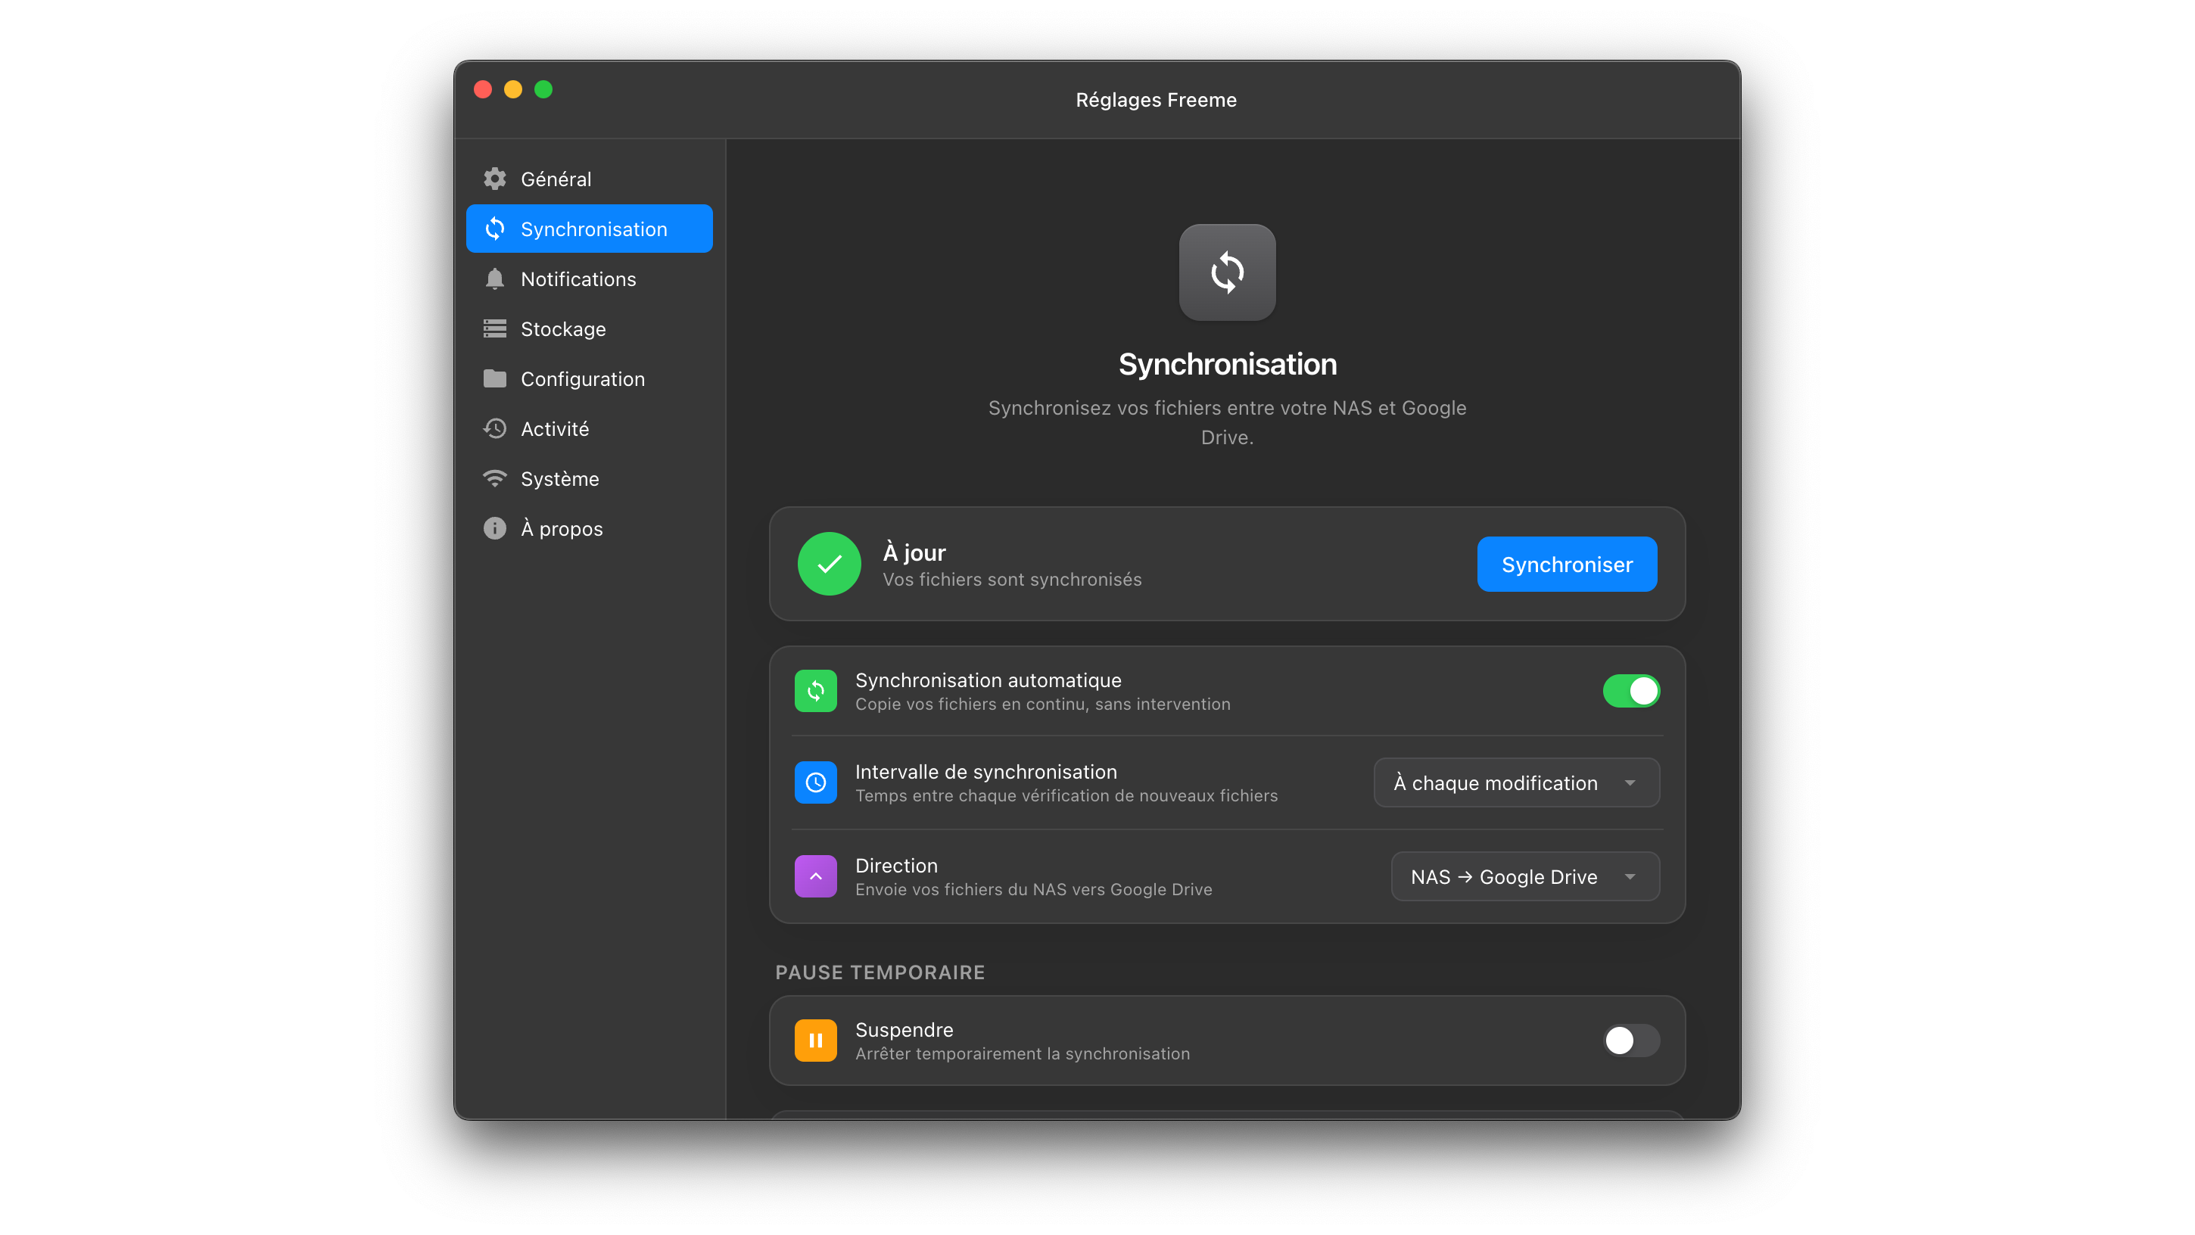The image size is (2195, 1235).
Task: Click 'Arrêter temporairement la synchronisation' text
Action: [1023, 1053]
